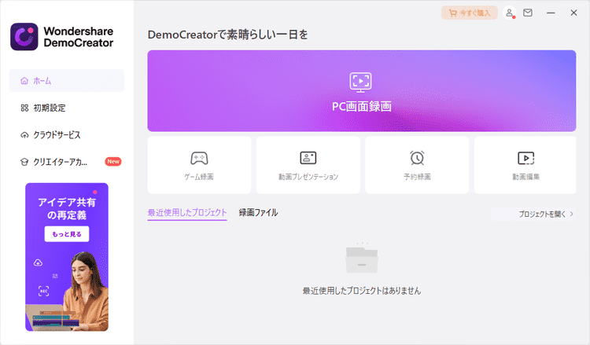The image size is (590, 345).
Task: Click chevron next to プロジェクトを開く
Action: [x=572, y=214]
